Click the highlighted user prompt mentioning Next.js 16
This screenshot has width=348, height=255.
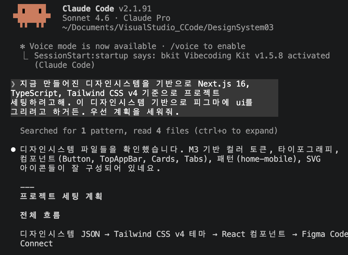[x=144, y=98]
